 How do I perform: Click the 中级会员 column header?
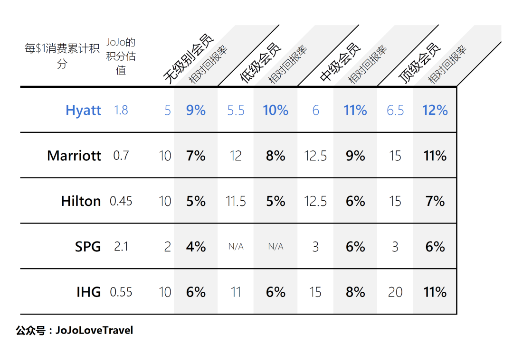pos(340,63)
